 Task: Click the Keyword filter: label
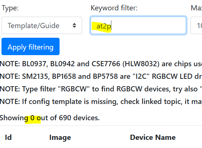tap(114, 8)
